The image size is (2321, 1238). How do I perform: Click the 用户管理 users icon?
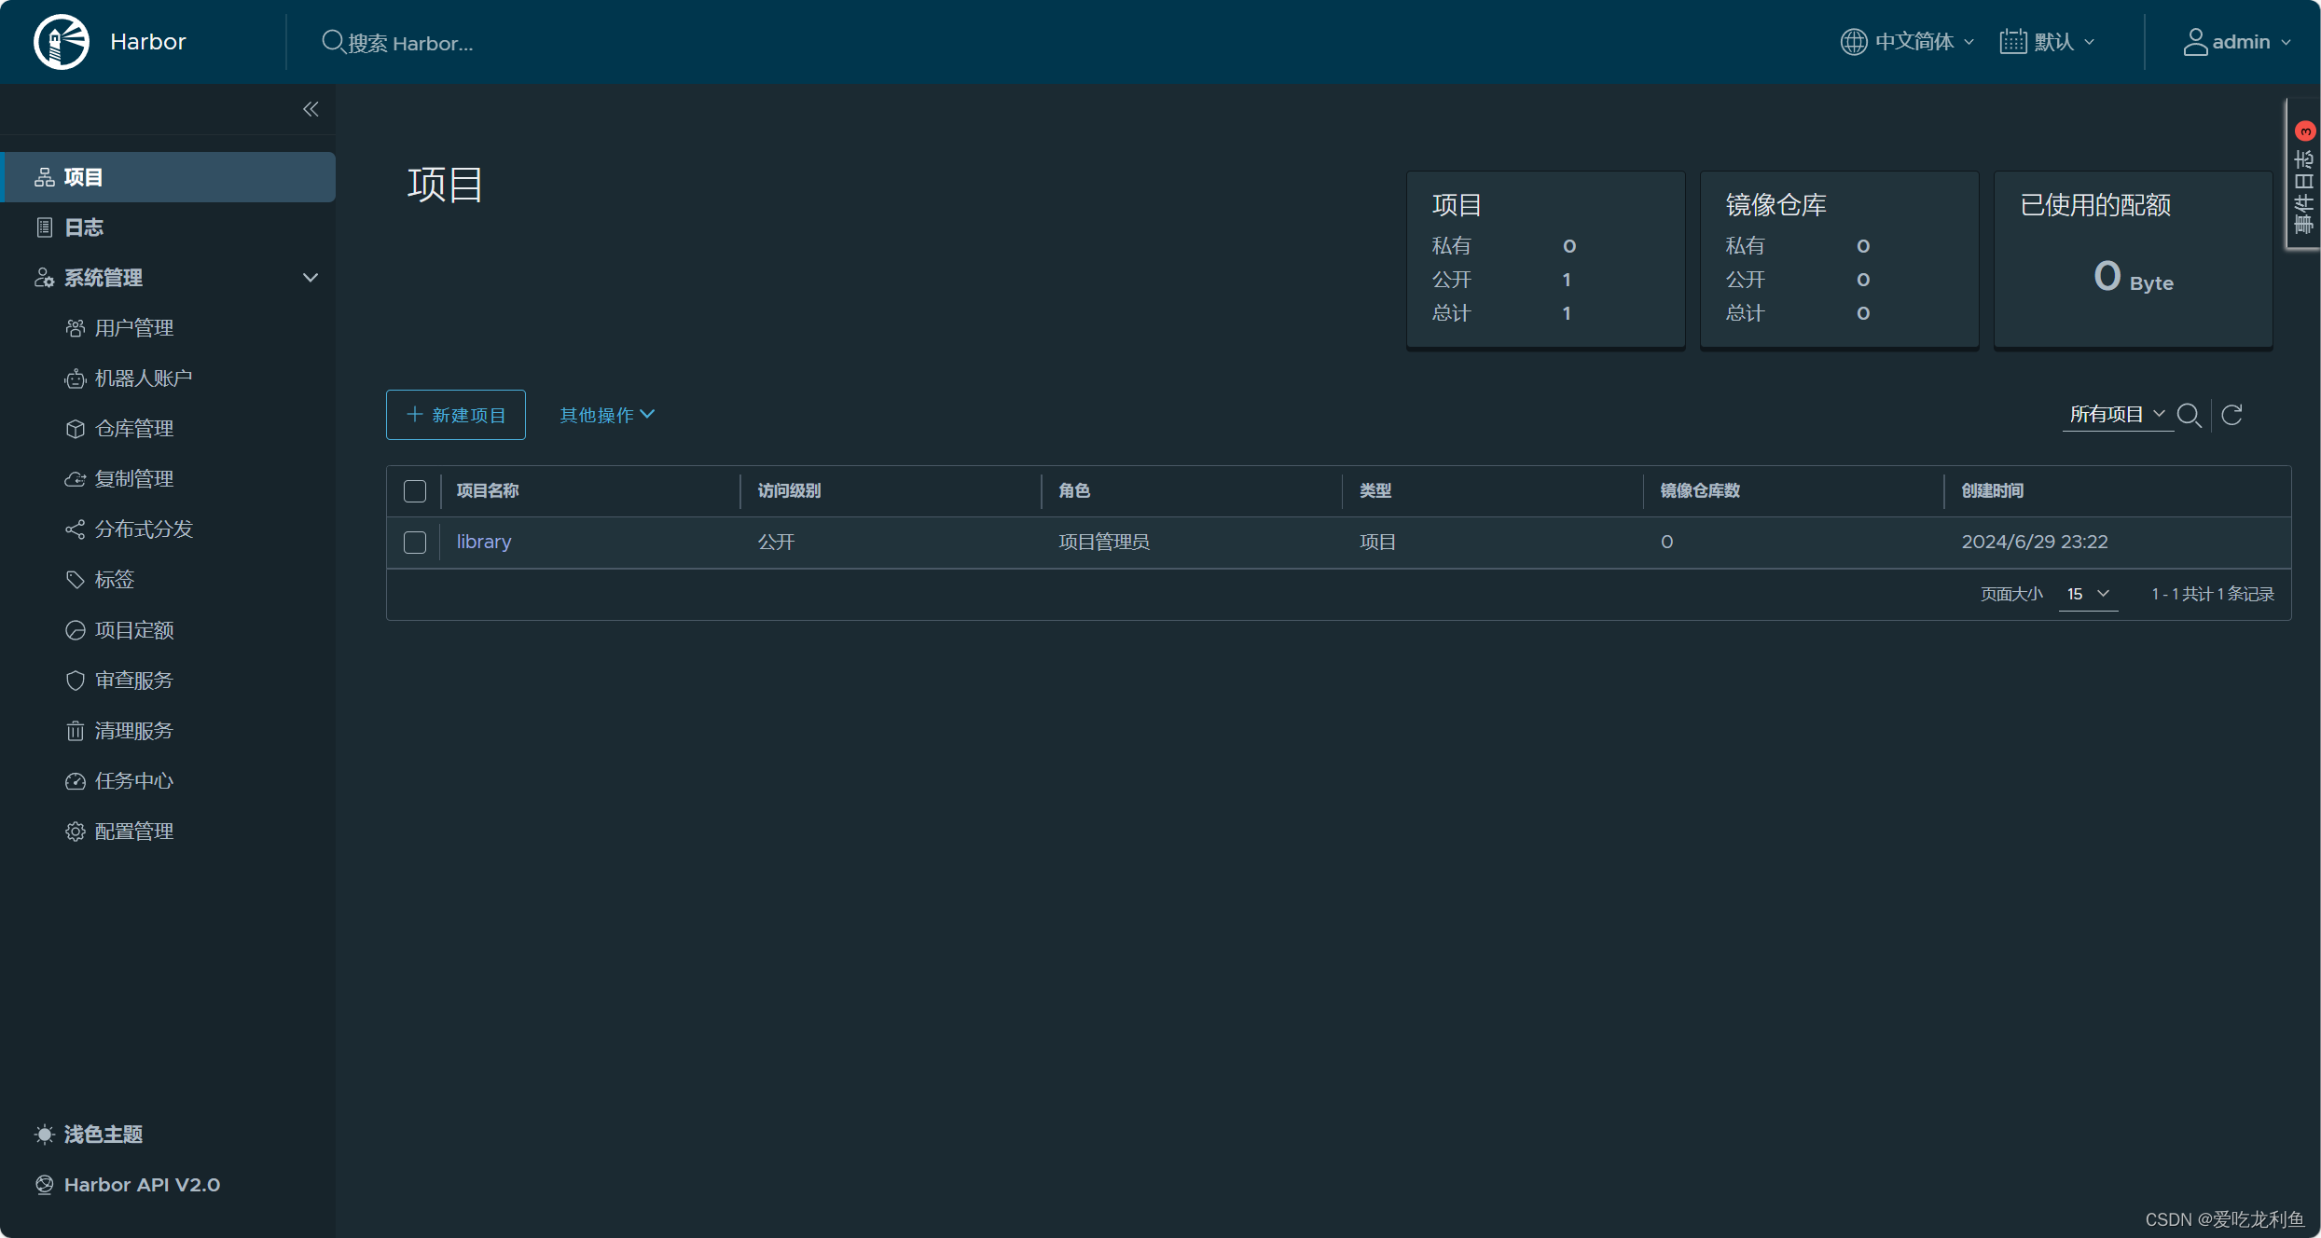76,328
